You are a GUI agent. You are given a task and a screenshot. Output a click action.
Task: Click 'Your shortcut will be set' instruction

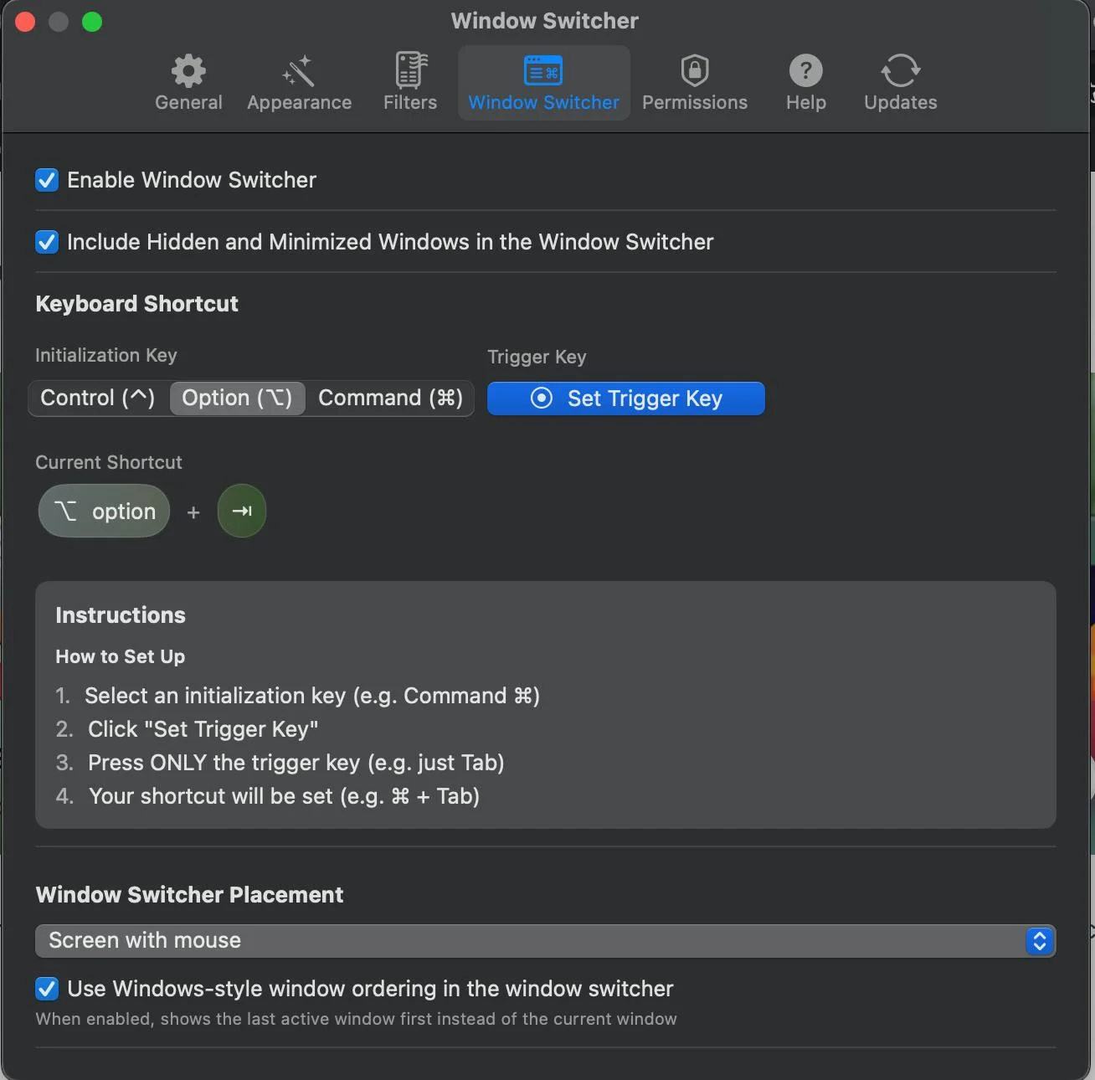(285, 796)
